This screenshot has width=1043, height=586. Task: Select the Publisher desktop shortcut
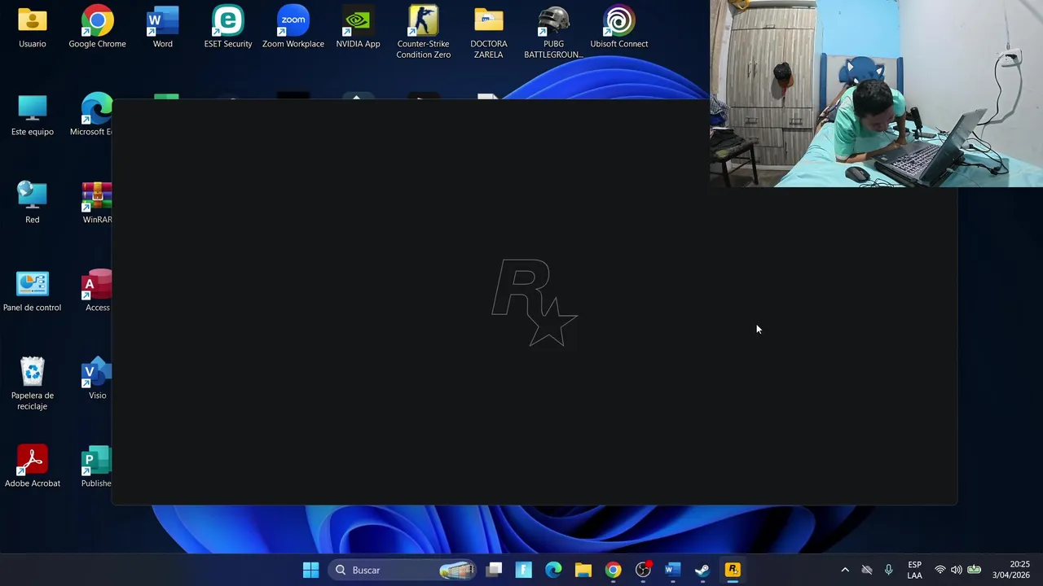(96, 466)
